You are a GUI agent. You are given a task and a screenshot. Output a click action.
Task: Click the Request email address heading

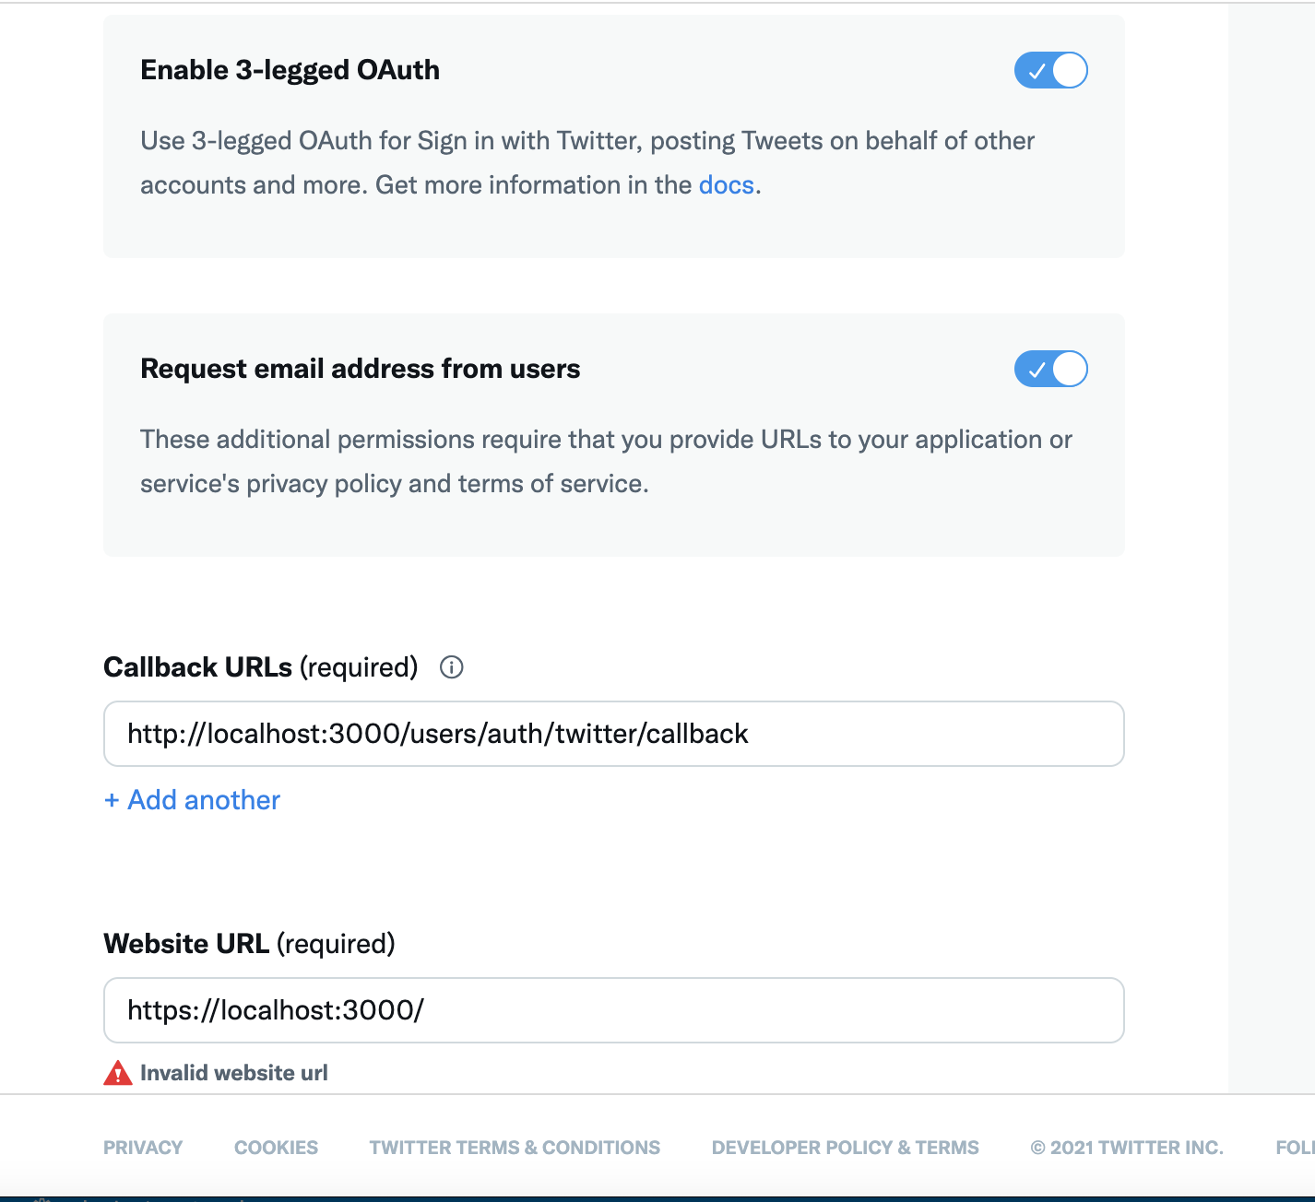click(x=360, y=368)
